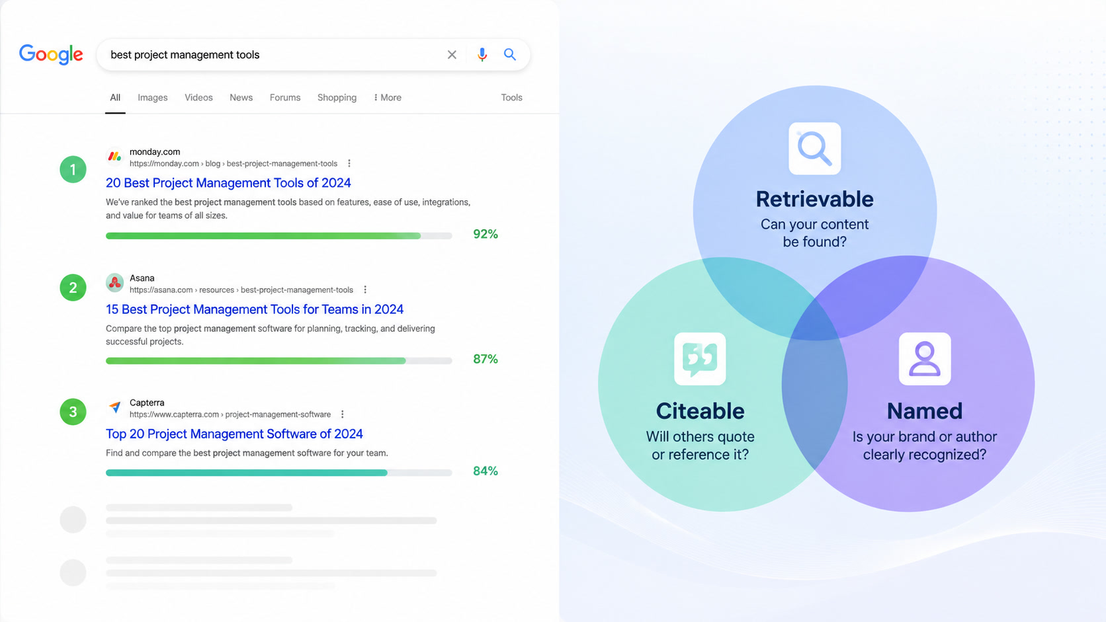
Task: Open three-dot menu for Capterra result
Action: (x=343, y=414)
